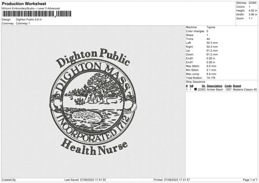Image resolution: width=259 pixels, height=183 pixels.
Task: Click the Max Jump value '6.8 mm'
Action: pyautogui.click(x=211, y=74)
